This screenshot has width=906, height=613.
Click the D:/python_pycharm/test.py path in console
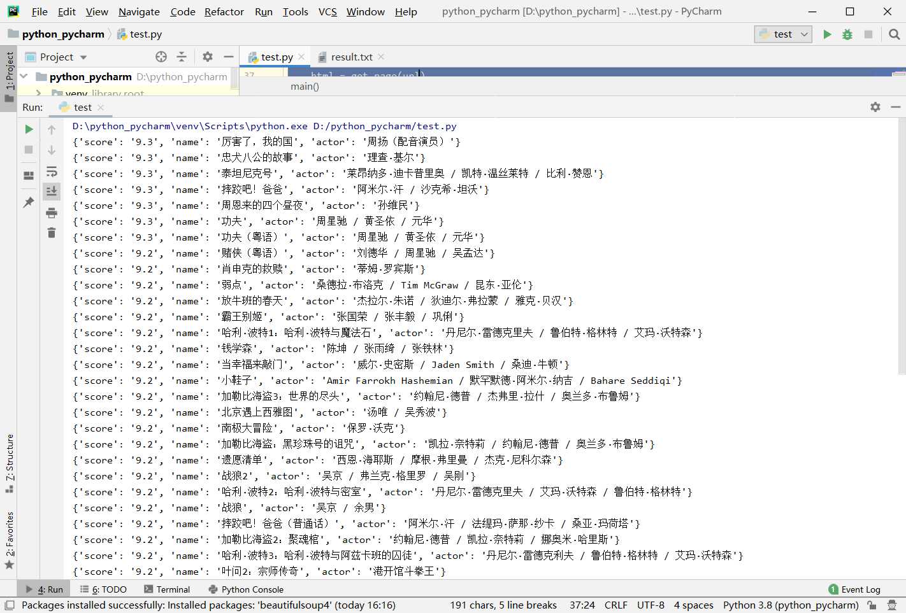tap(385, 126)
